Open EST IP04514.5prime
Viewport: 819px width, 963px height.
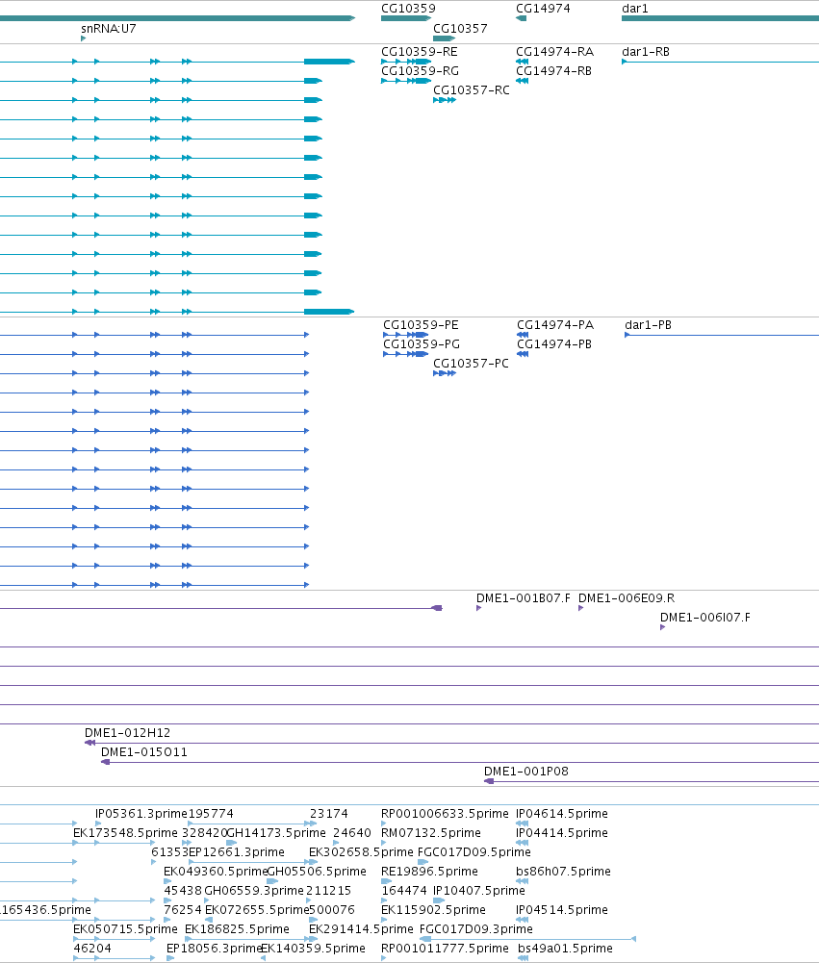562,910
